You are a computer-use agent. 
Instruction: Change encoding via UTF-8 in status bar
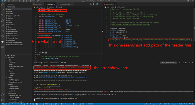click(x=161, y=104)
